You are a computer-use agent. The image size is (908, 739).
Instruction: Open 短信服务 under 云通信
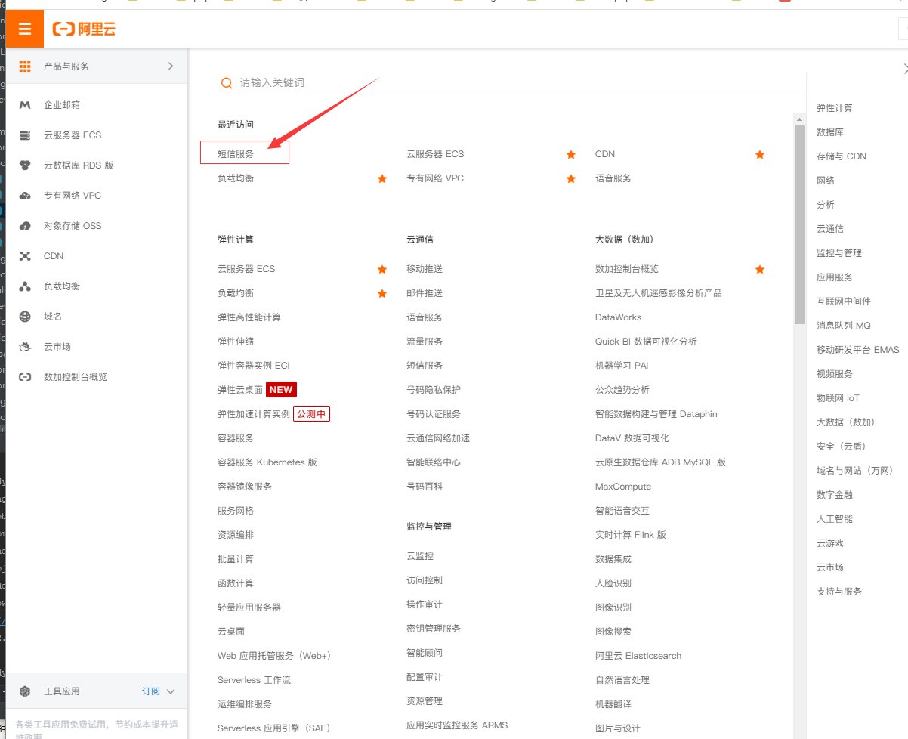[x=425, y=366]
